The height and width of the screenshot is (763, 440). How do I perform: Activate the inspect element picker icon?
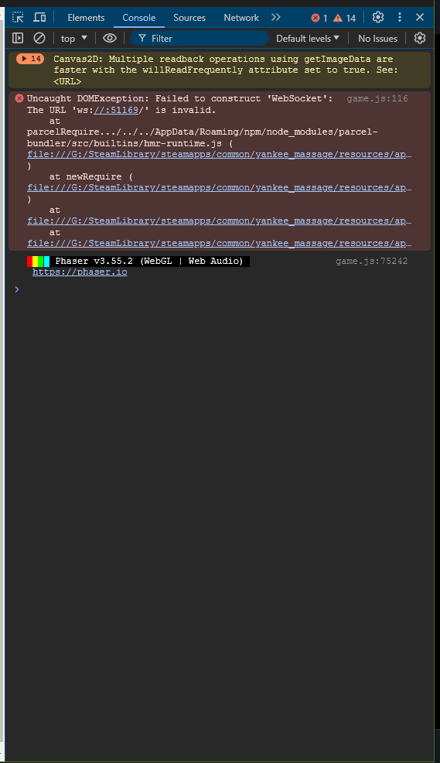(x=18, y=18)
